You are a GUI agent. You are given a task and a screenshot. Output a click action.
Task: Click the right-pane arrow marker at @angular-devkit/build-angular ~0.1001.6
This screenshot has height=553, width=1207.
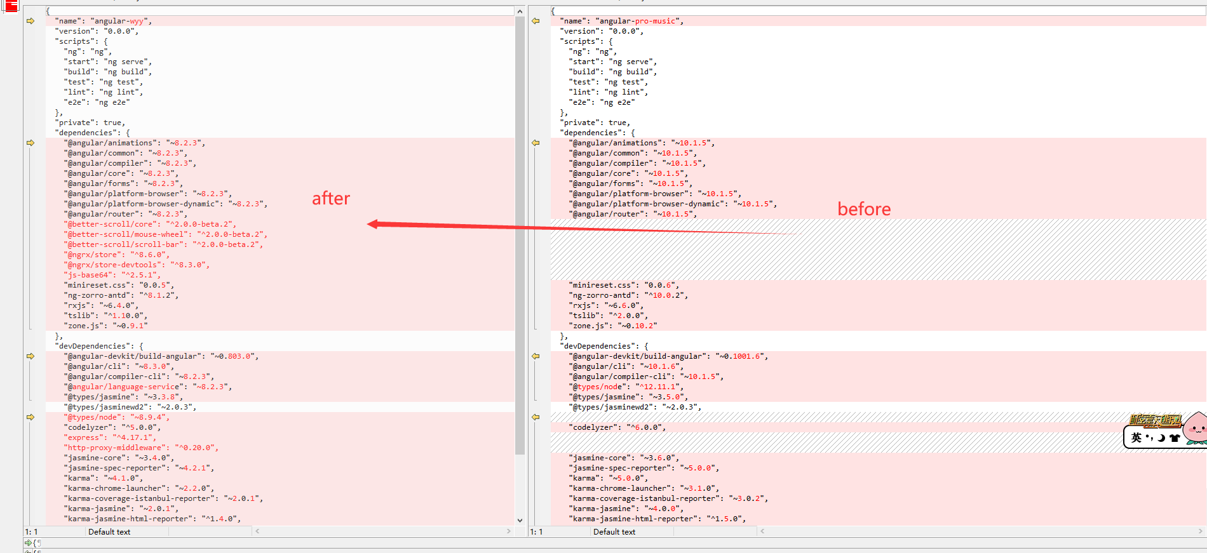(536, 356)
